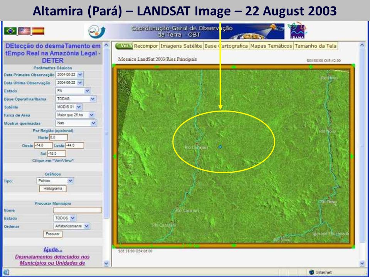Click right map panel scroll up arrow
This screenshot has height=277, width=370.
tap(362, 45)
